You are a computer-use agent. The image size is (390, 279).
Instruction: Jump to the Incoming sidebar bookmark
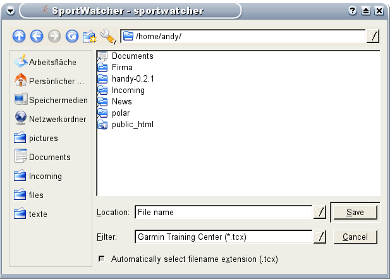[x=38, y=175]
